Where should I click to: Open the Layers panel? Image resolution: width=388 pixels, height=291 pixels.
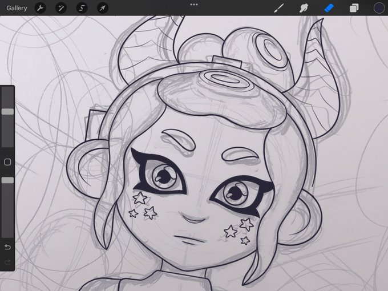tap(354, 8)
